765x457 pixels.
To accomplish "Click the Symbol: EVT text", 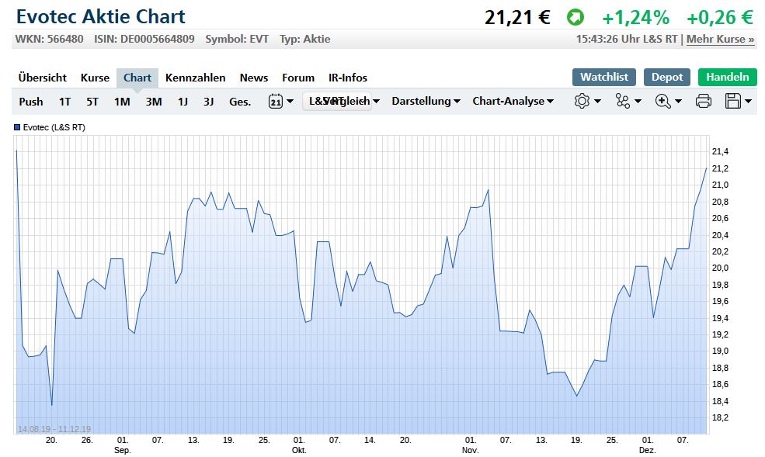I will pyautogui.click(x=237, y=39).
